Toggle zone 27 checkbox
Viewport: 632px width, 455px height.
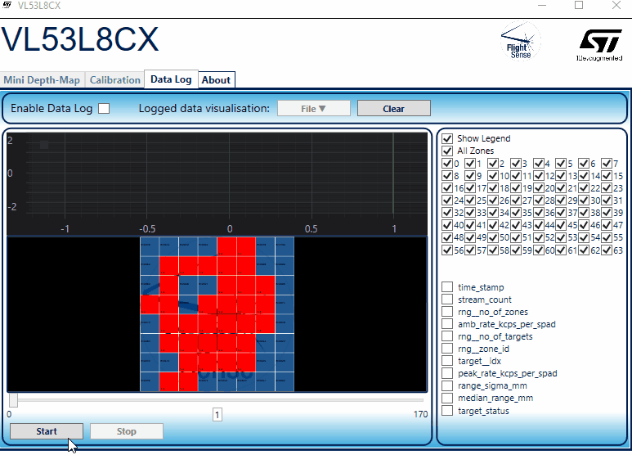(x=516, y=200)
